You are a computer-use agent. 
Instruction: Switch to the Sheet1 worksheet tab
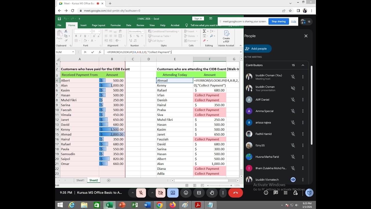coord(80,180)
